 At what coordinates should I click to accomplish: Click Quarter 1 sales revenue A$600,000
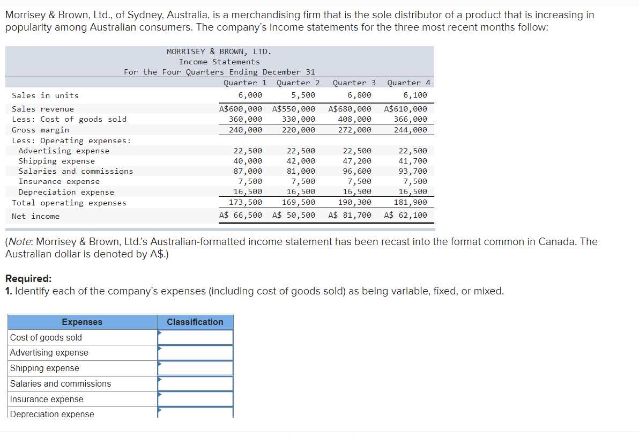241,109
